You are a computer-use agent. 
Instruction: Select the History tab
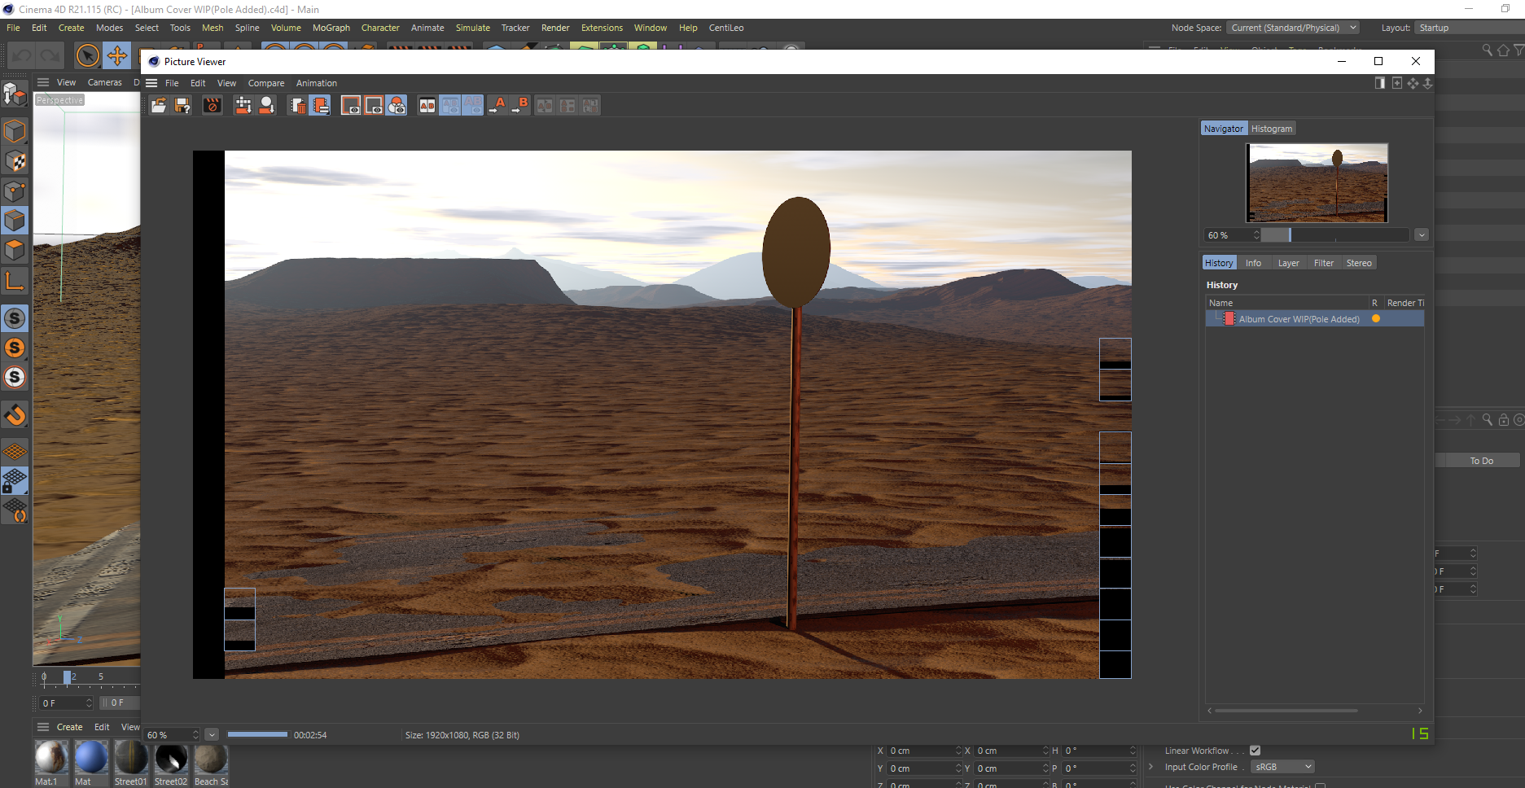(1219, 263)
